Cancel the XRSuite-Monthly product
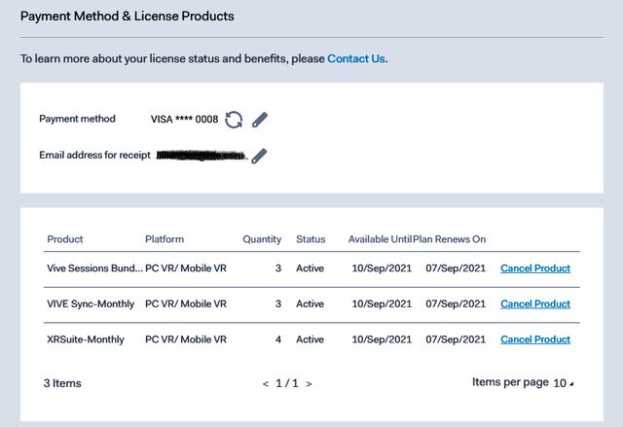Image resolution: width=623 pixels, height=427 pixels. 535,339
